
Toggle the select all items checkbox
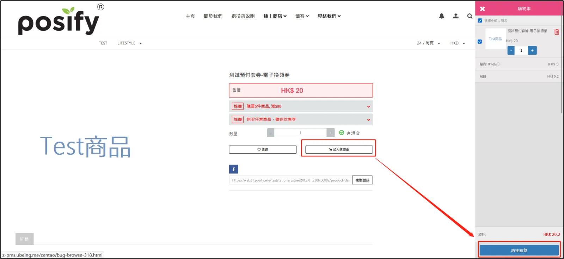480,20
